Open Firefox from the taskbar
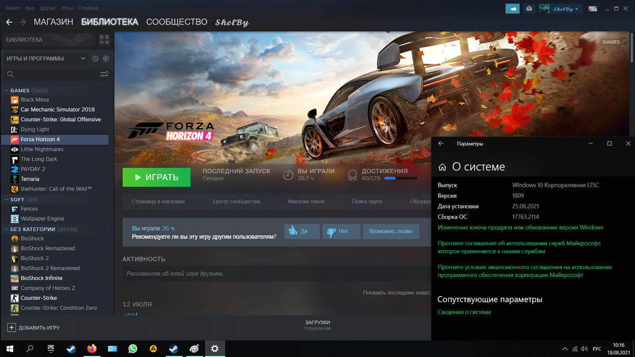The image size is (635, 357). pyautogui.click(x=92, y=349)
